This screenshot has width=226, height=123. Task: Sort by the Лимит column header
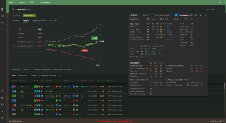(x=91, y=81)
